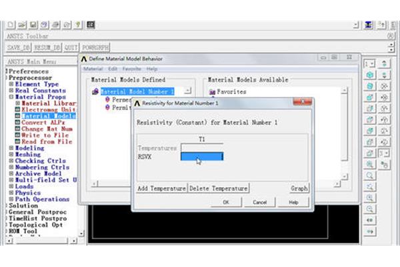400x267 pixels.
Task: Select Material Model Number 1 entry
Action: click(x=137, y=91)
